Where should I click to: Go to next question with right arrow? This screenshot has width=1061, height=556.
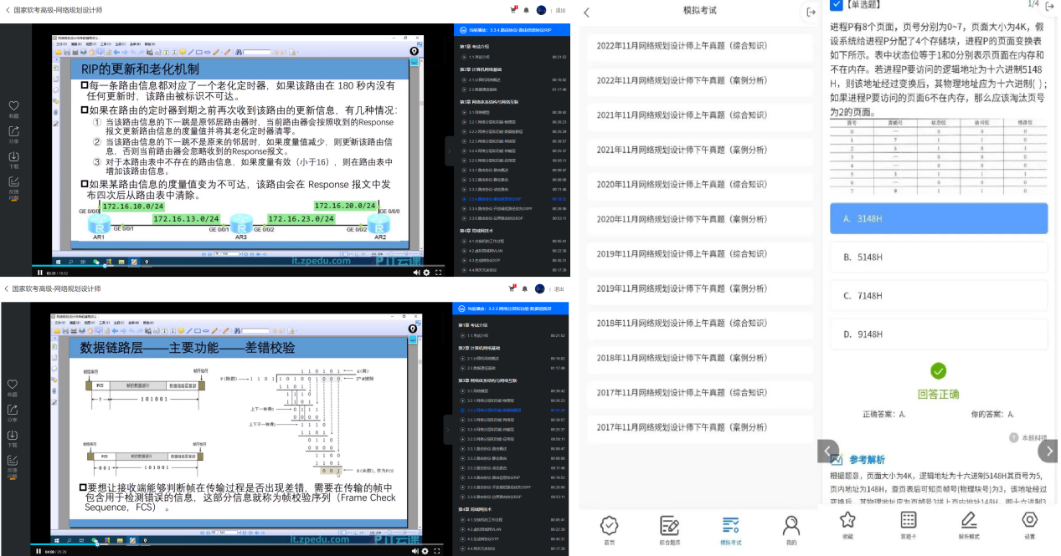tap(1048, 451)
